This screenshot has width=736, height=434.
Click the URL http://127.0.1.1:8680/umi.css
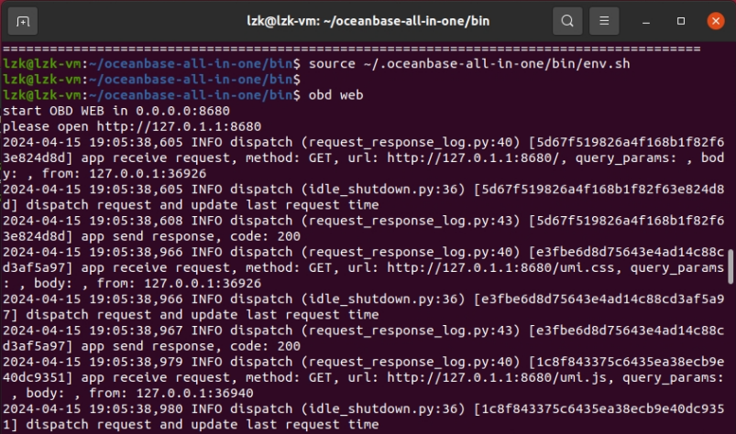coord(500,267)
